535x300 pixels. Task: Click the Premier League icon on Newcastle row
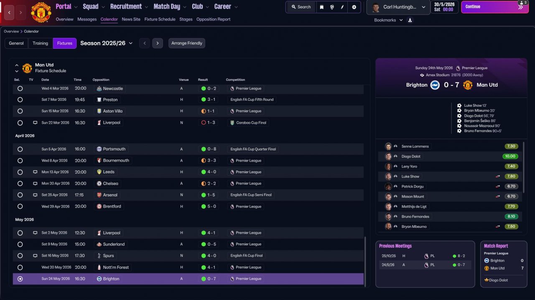tap(232, 89)
